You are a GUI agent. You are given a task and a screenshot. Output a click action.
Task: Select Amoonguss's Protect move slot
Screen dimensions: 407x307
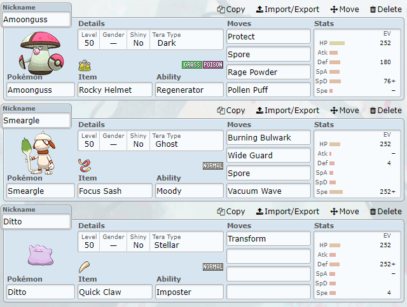[268, 37]
